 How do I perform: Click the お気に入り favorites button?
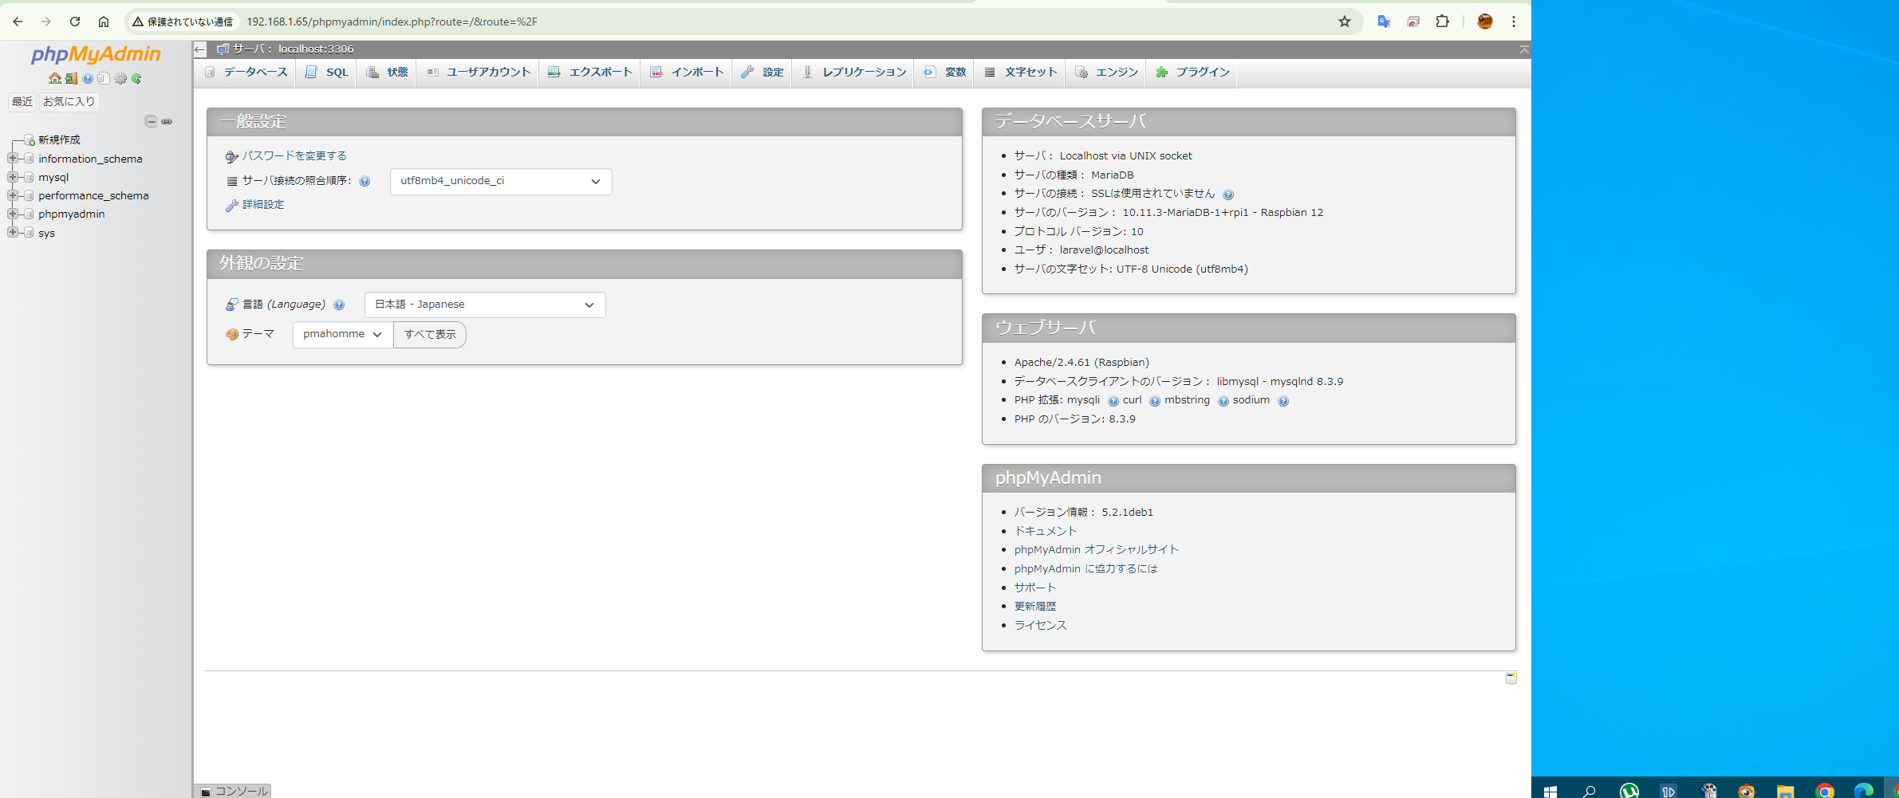[x=69, y=101]
